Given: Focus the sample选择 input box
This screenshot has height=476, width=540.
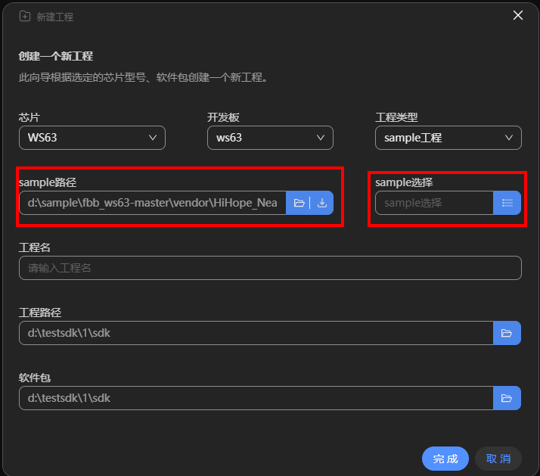Looking at the screenshot, I should pos(434,203).
